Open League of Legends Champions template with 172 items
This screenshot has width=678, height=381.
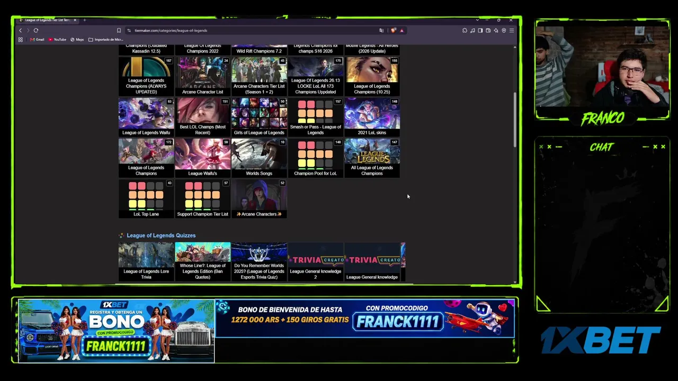tap(146, 158)
